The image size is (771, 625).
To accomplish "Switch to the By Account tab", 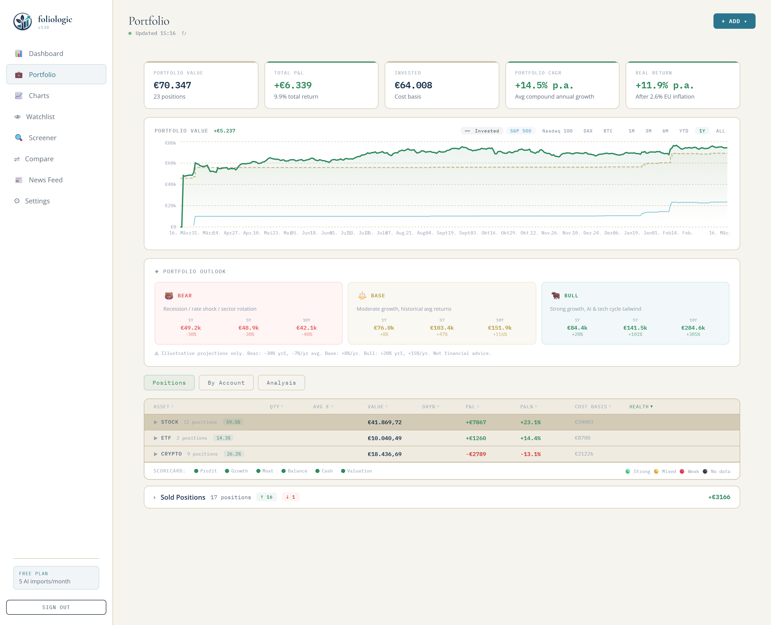I will tap(226, 383).
